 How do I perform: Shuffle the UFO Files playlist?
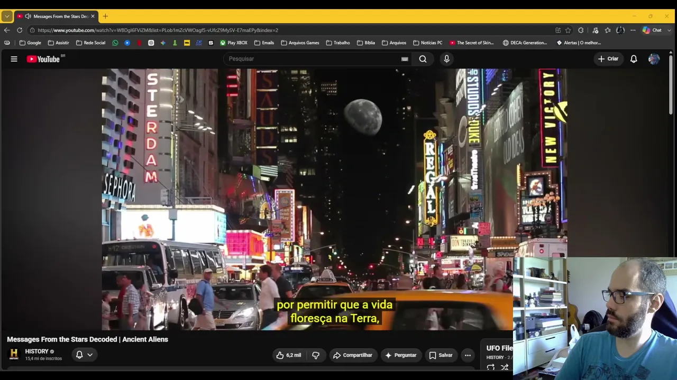[505, 367]
